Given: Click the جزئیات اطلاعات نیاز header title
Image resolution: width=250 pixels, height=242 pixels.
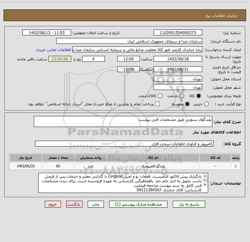Looking at the screenshot, I should pyautogui.click(x=221, y=16).
